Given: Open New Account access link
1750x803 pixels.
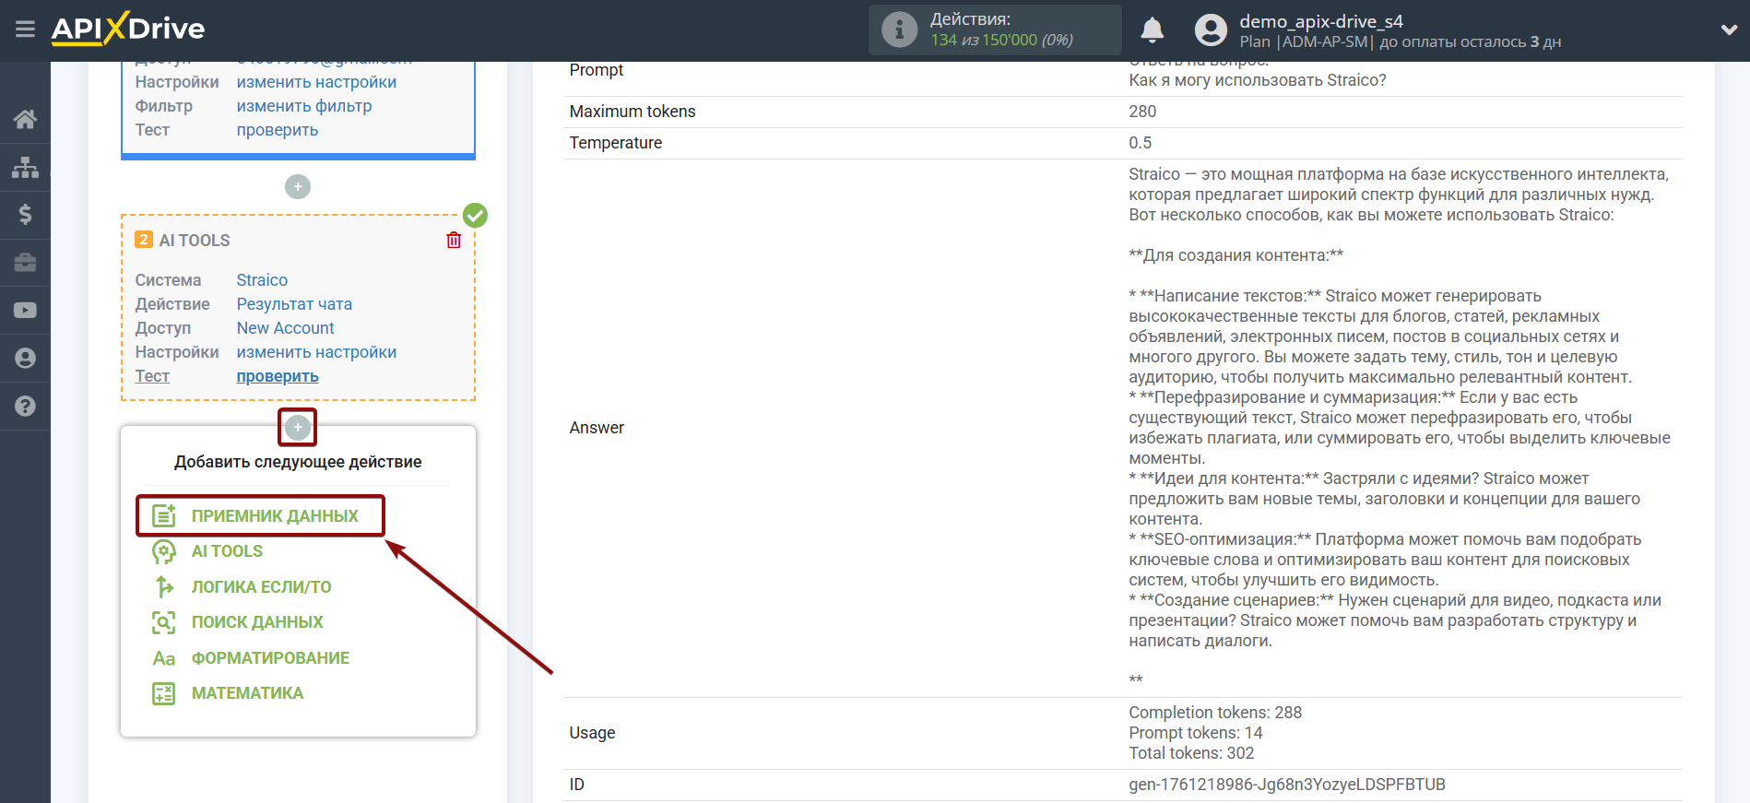Looking at the screenshot, I should pyautogui.click(x=285, y=328).
